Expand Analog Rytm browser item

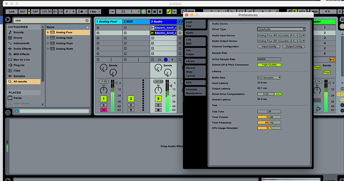(48, 49)
